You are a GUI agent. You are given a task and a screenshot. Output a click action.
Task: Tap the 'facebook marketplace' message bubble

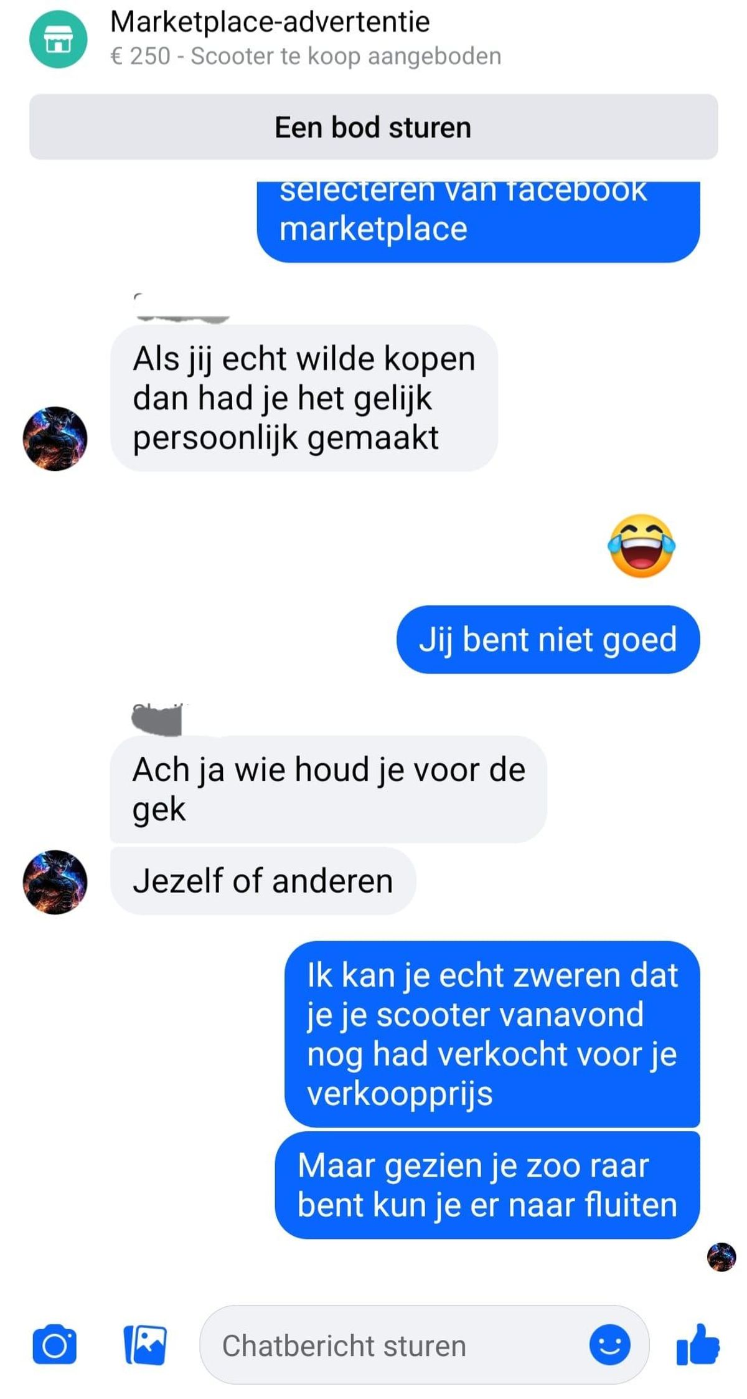click(478, 222)
